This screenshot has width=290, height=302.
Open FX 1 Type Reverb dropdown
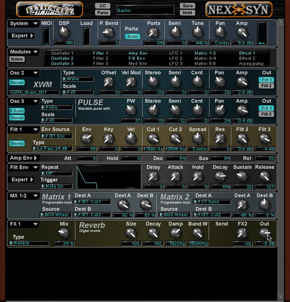(29, 243)
